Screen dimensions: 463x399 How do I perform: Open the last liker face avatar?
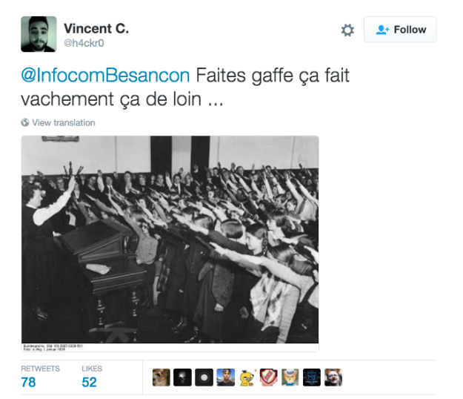pyautogui.click(x=333, y=377)
